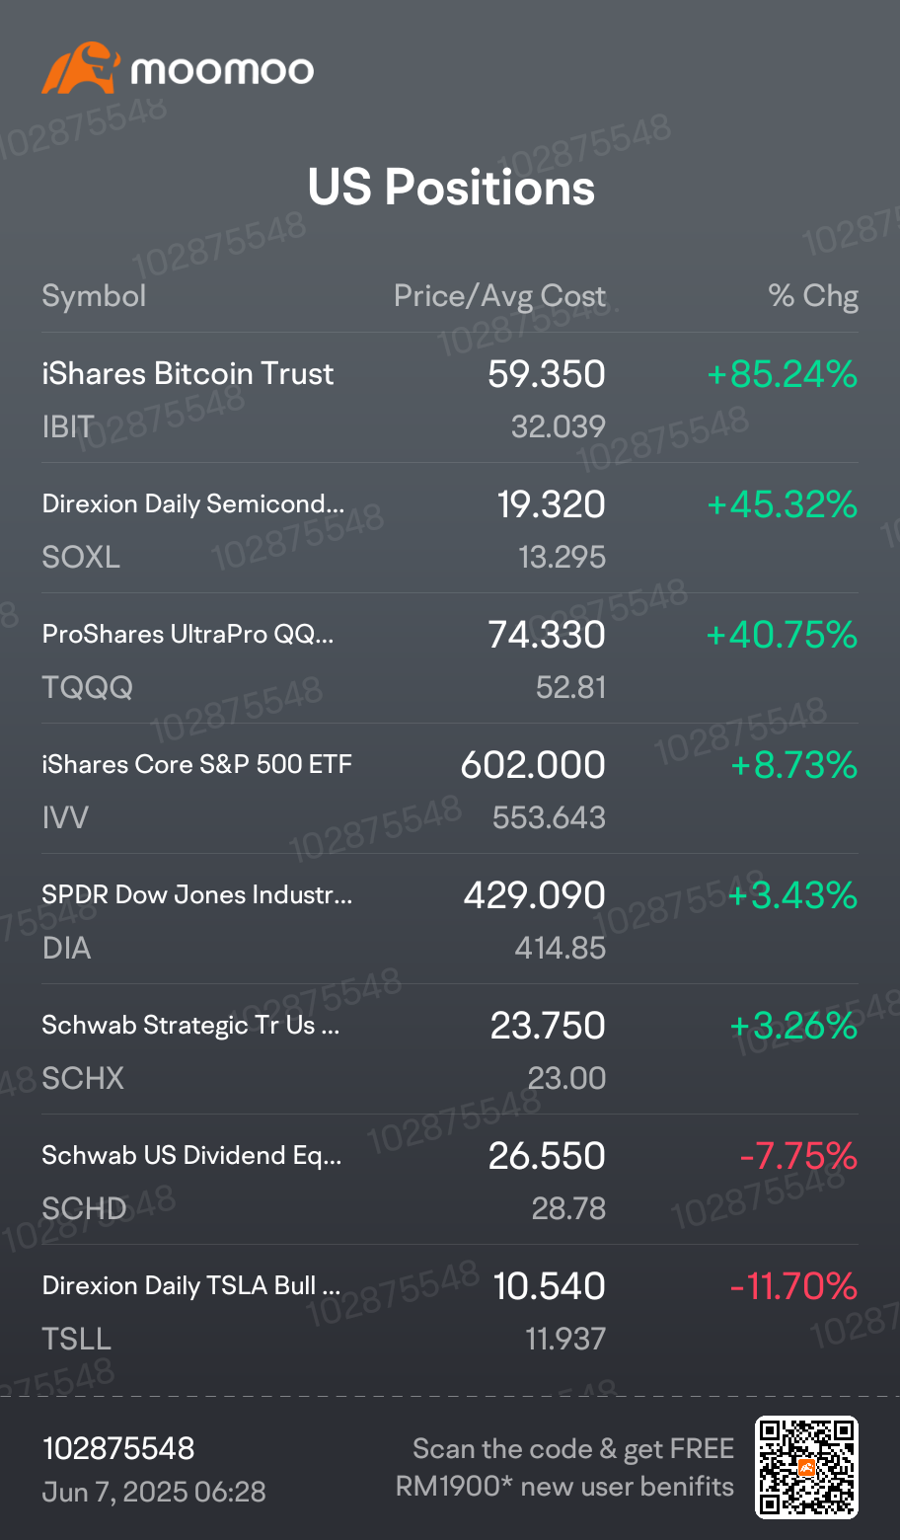Click the account ID above the date
This screenshot has width=900, height=1540.
tap(118, 1448)
